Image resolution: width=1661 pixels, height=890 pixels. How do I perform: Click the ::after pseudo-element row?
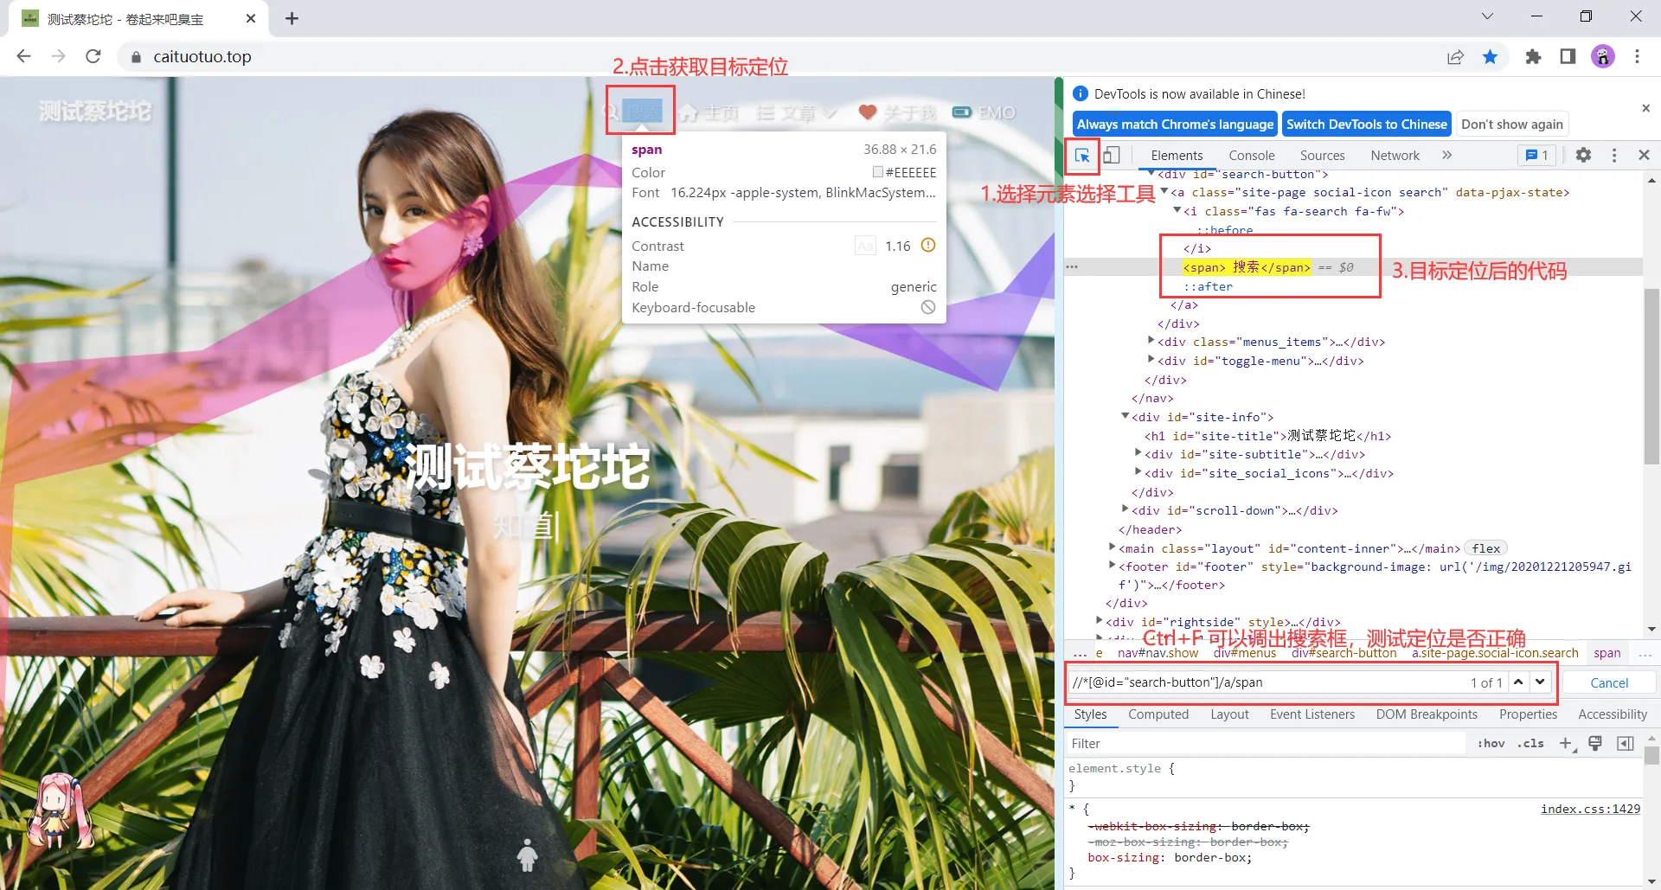point(1208,286)
